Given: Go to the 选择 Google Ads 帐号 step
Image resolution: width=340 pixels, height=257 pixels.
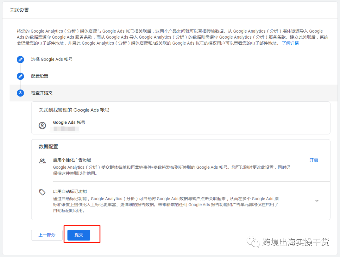Looking at the screenshot, I should [x=52, y=59].
